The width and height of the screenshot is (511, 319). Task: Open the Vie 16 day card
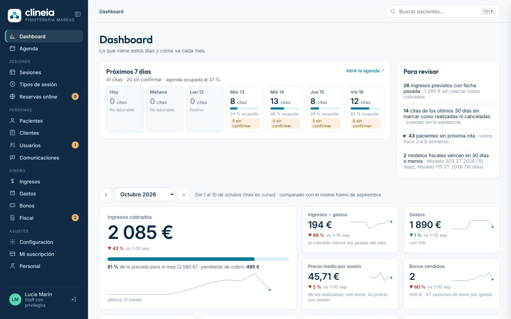click(x=366, y=109)
